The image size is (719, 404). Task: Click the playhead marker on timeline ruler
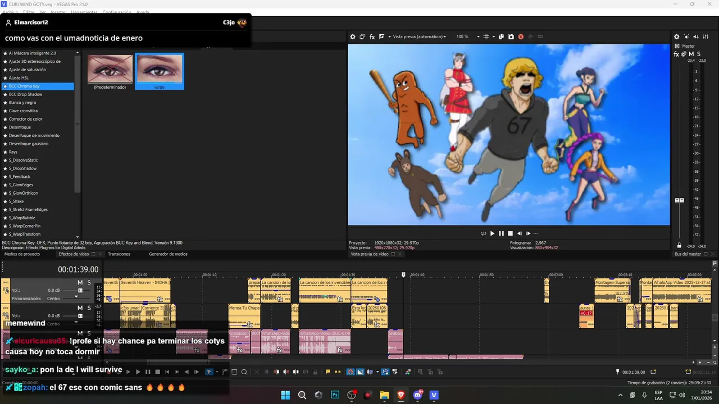(403, 275)
